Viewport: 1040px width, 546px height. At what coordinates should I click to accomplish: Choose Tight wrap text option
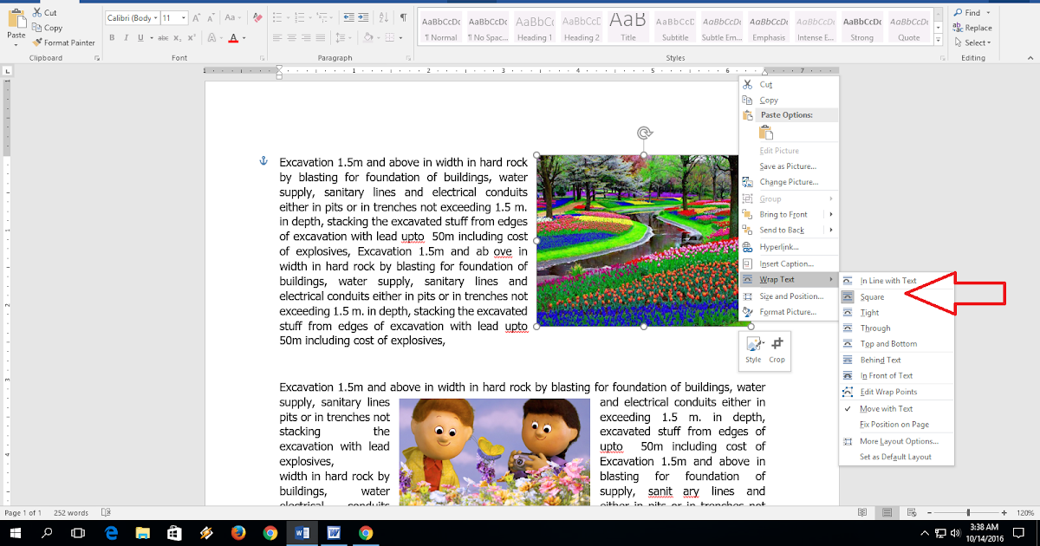(x=896, y=313)
